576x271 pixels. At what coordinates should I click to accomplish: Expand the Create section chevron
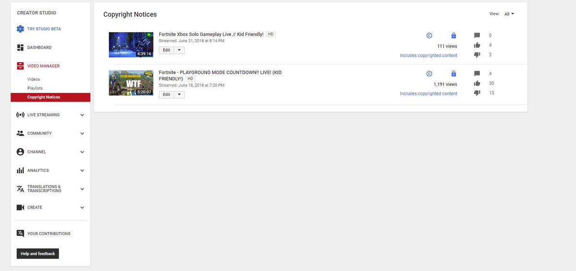pyautogui.click(x=82, y=208)
